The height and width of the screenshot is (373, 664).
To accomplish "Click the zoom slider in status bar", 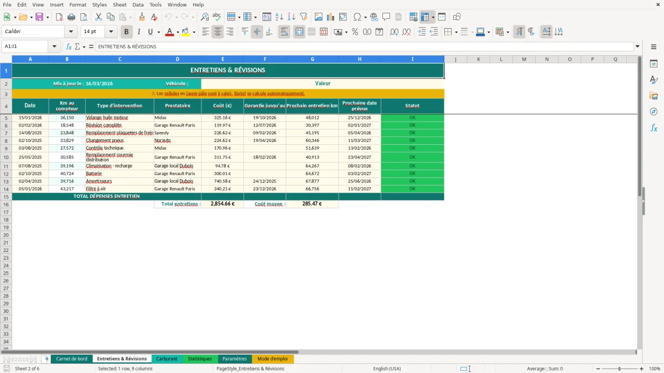I will pos(619,369).
